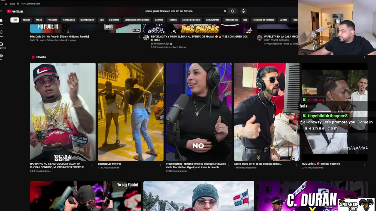Screen dimensions: 376x211
Task: Select Entrevistas periodísticas chip
Action: coord(137,20)
